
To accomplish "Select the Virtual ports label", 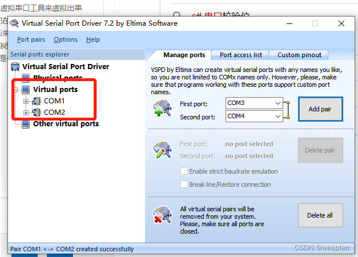I will 55,89.
